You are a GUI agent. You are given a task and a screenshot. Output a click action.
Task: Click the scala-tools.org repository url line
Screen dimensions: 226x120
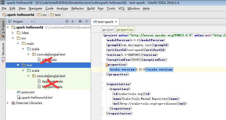(x=149, y=104)
